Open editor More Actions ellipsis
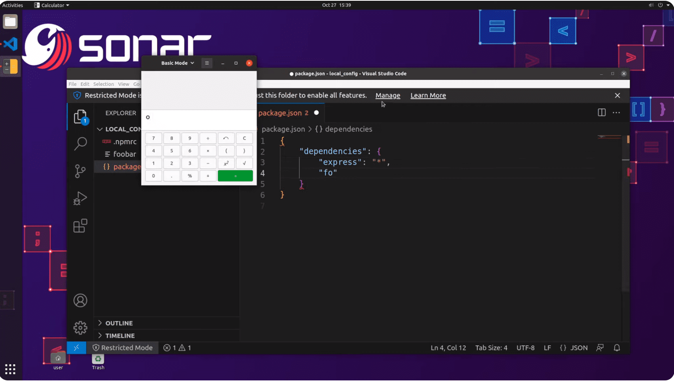 (617, 113)
